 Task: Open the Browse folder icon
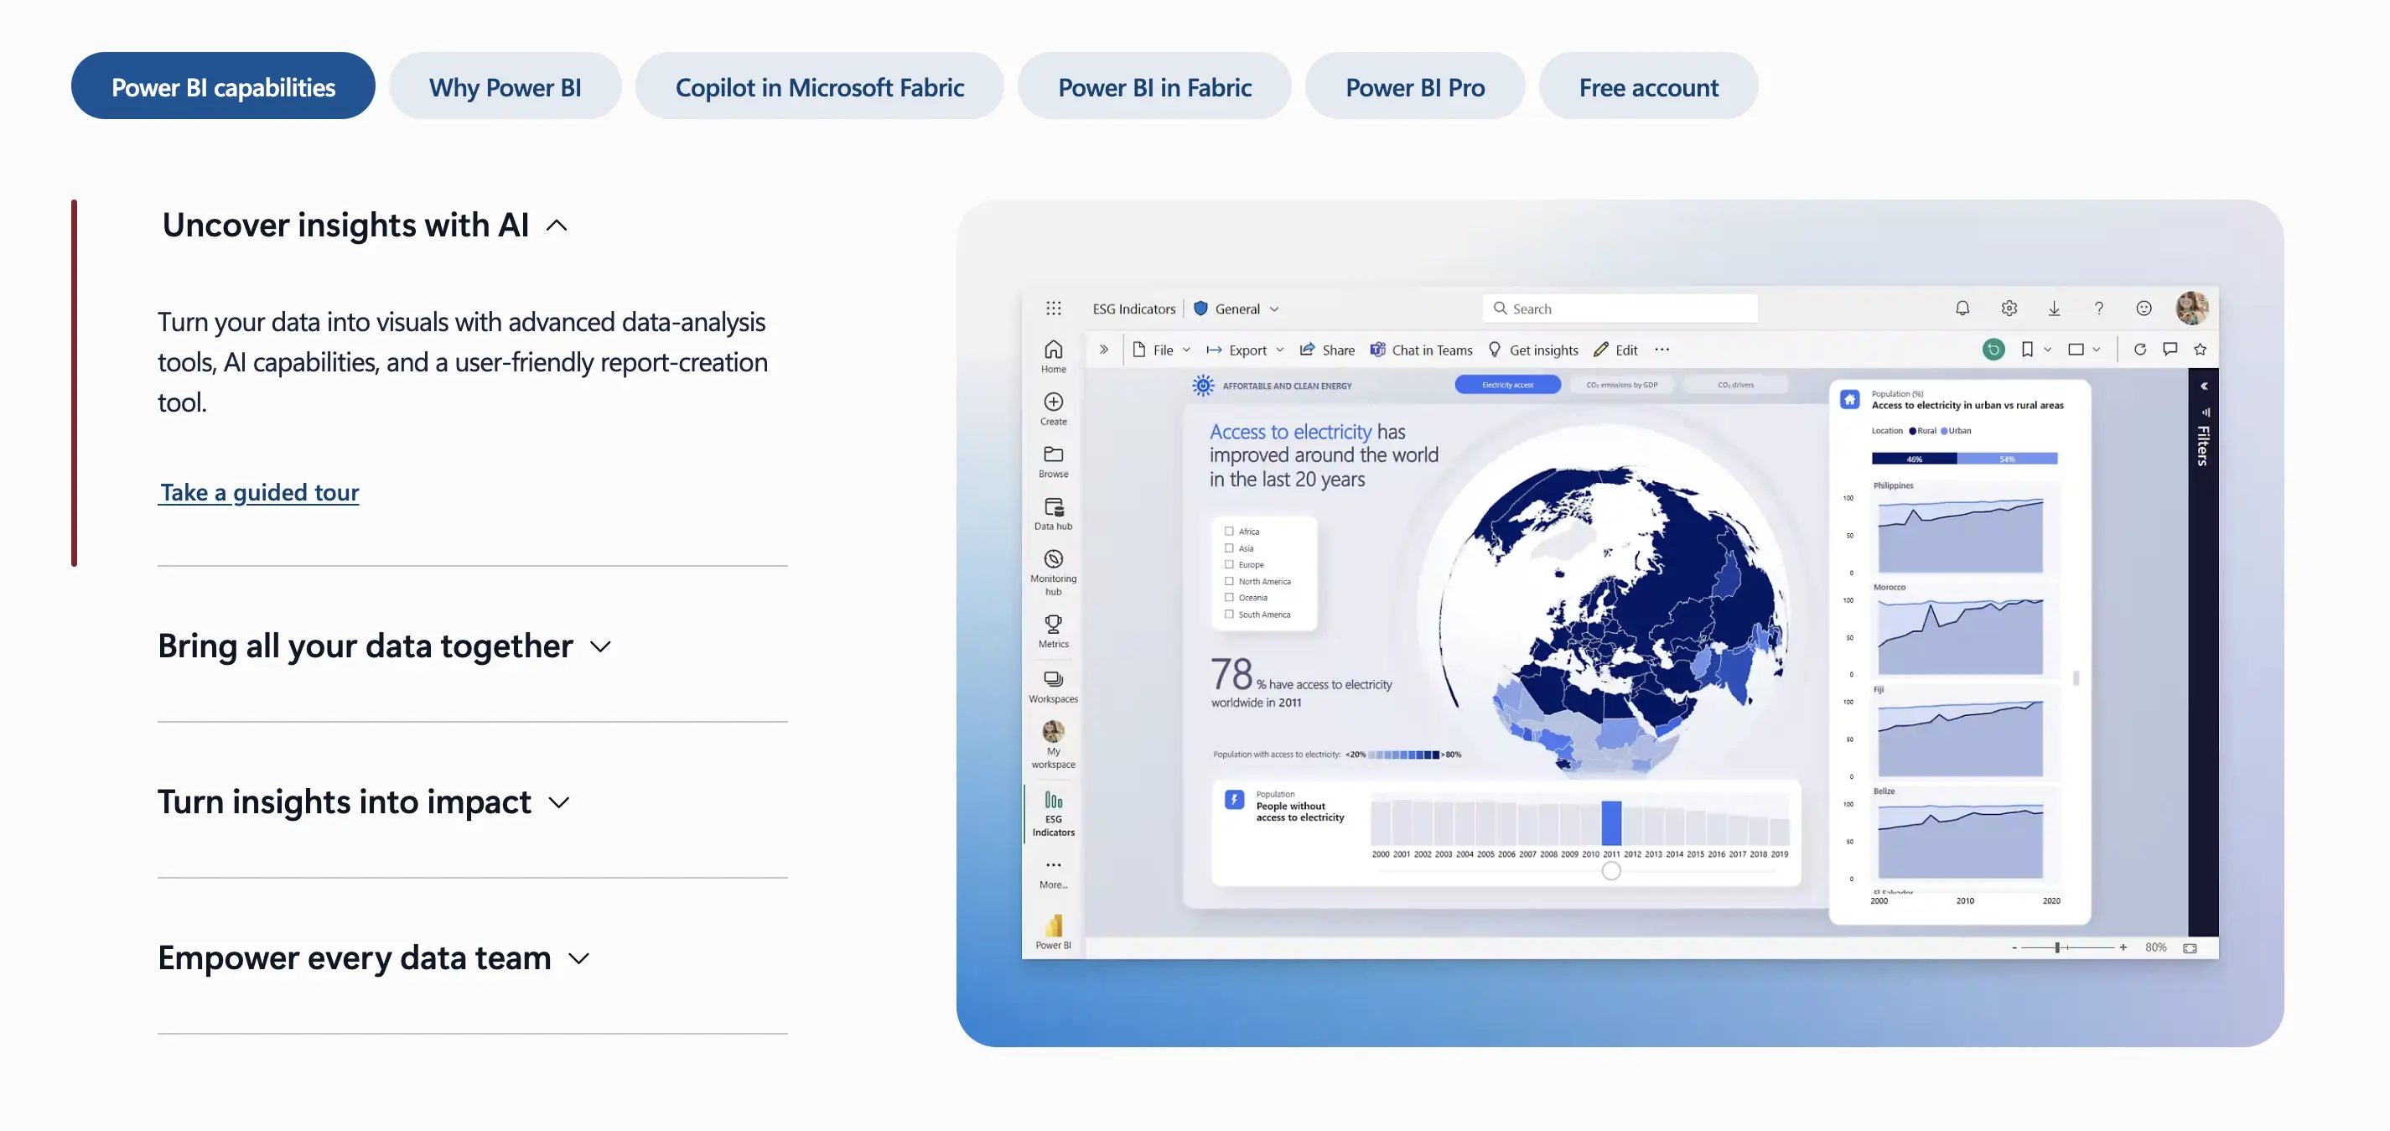pos(1053,454)
